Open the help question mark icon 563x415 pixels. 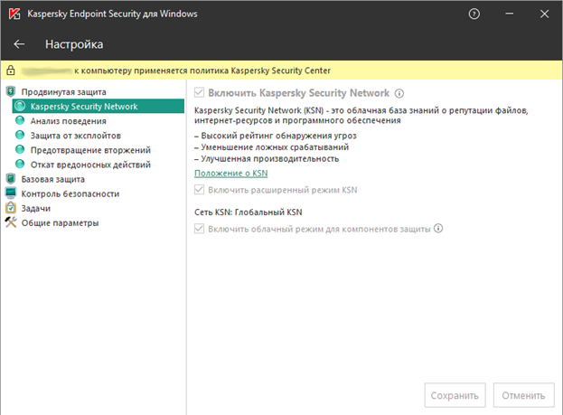(x=474, y=14)
